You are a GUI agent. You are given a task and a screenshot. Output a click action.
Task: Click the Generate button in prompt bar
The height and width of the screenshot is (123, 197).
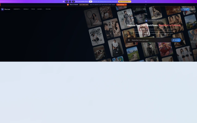coord(176,40)
